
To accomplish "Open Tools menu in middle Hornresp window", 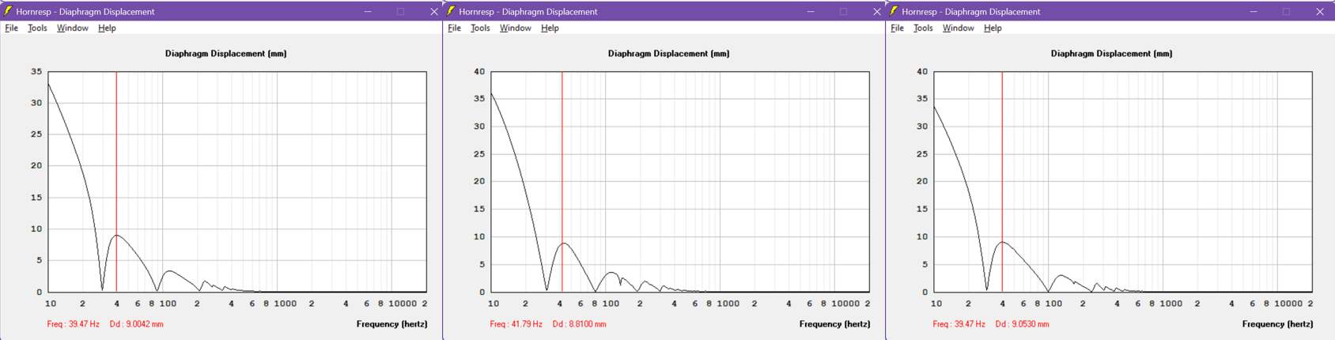I will pos(480,28).
